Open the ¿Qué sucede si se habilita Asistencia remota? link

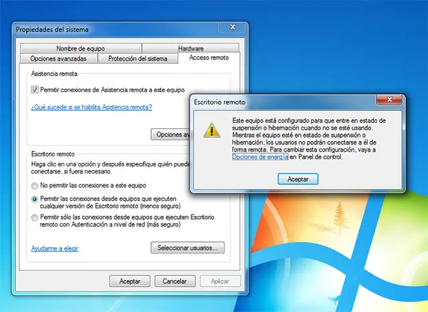click(x=92, y=107)
